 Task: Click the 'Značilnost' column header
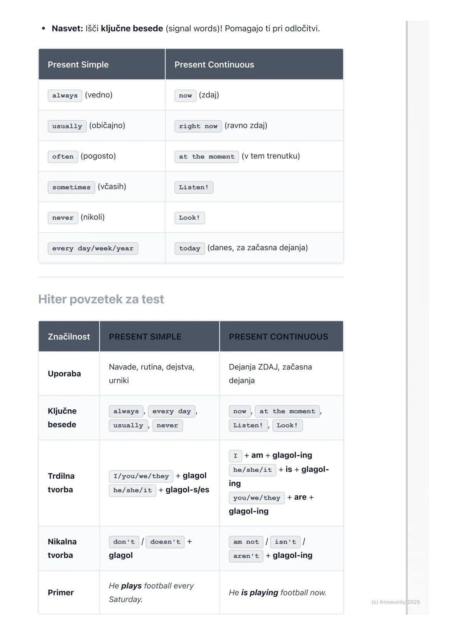pyautogui.click(x=69, y=337)
